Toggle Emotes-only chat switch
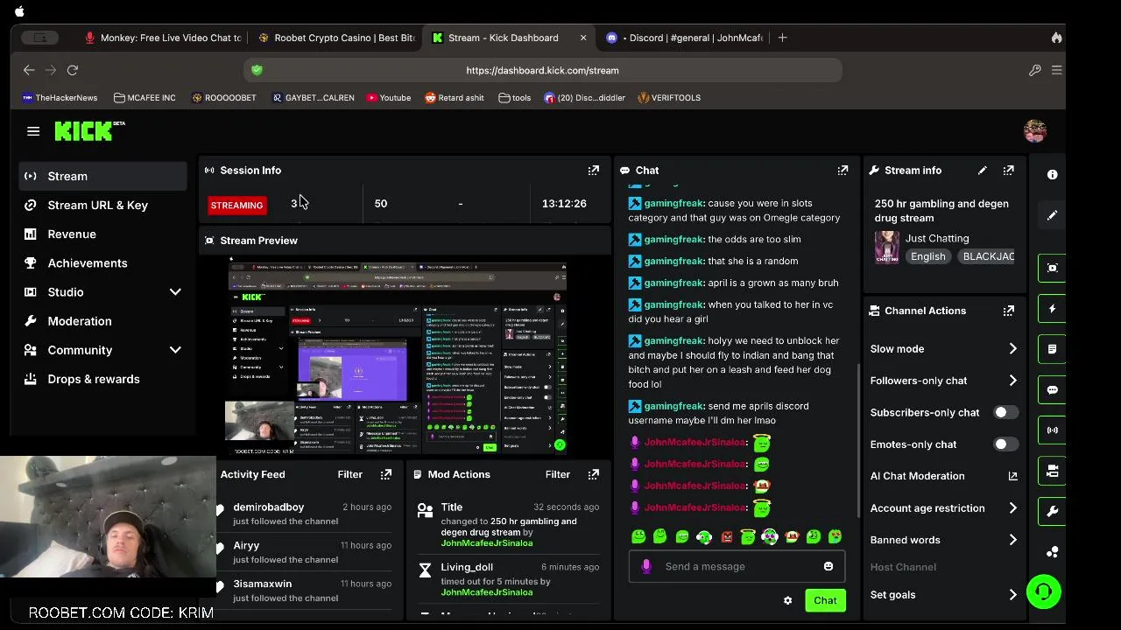The height and width of the screenshot is (630, 1121). [x=1005, y=444]
